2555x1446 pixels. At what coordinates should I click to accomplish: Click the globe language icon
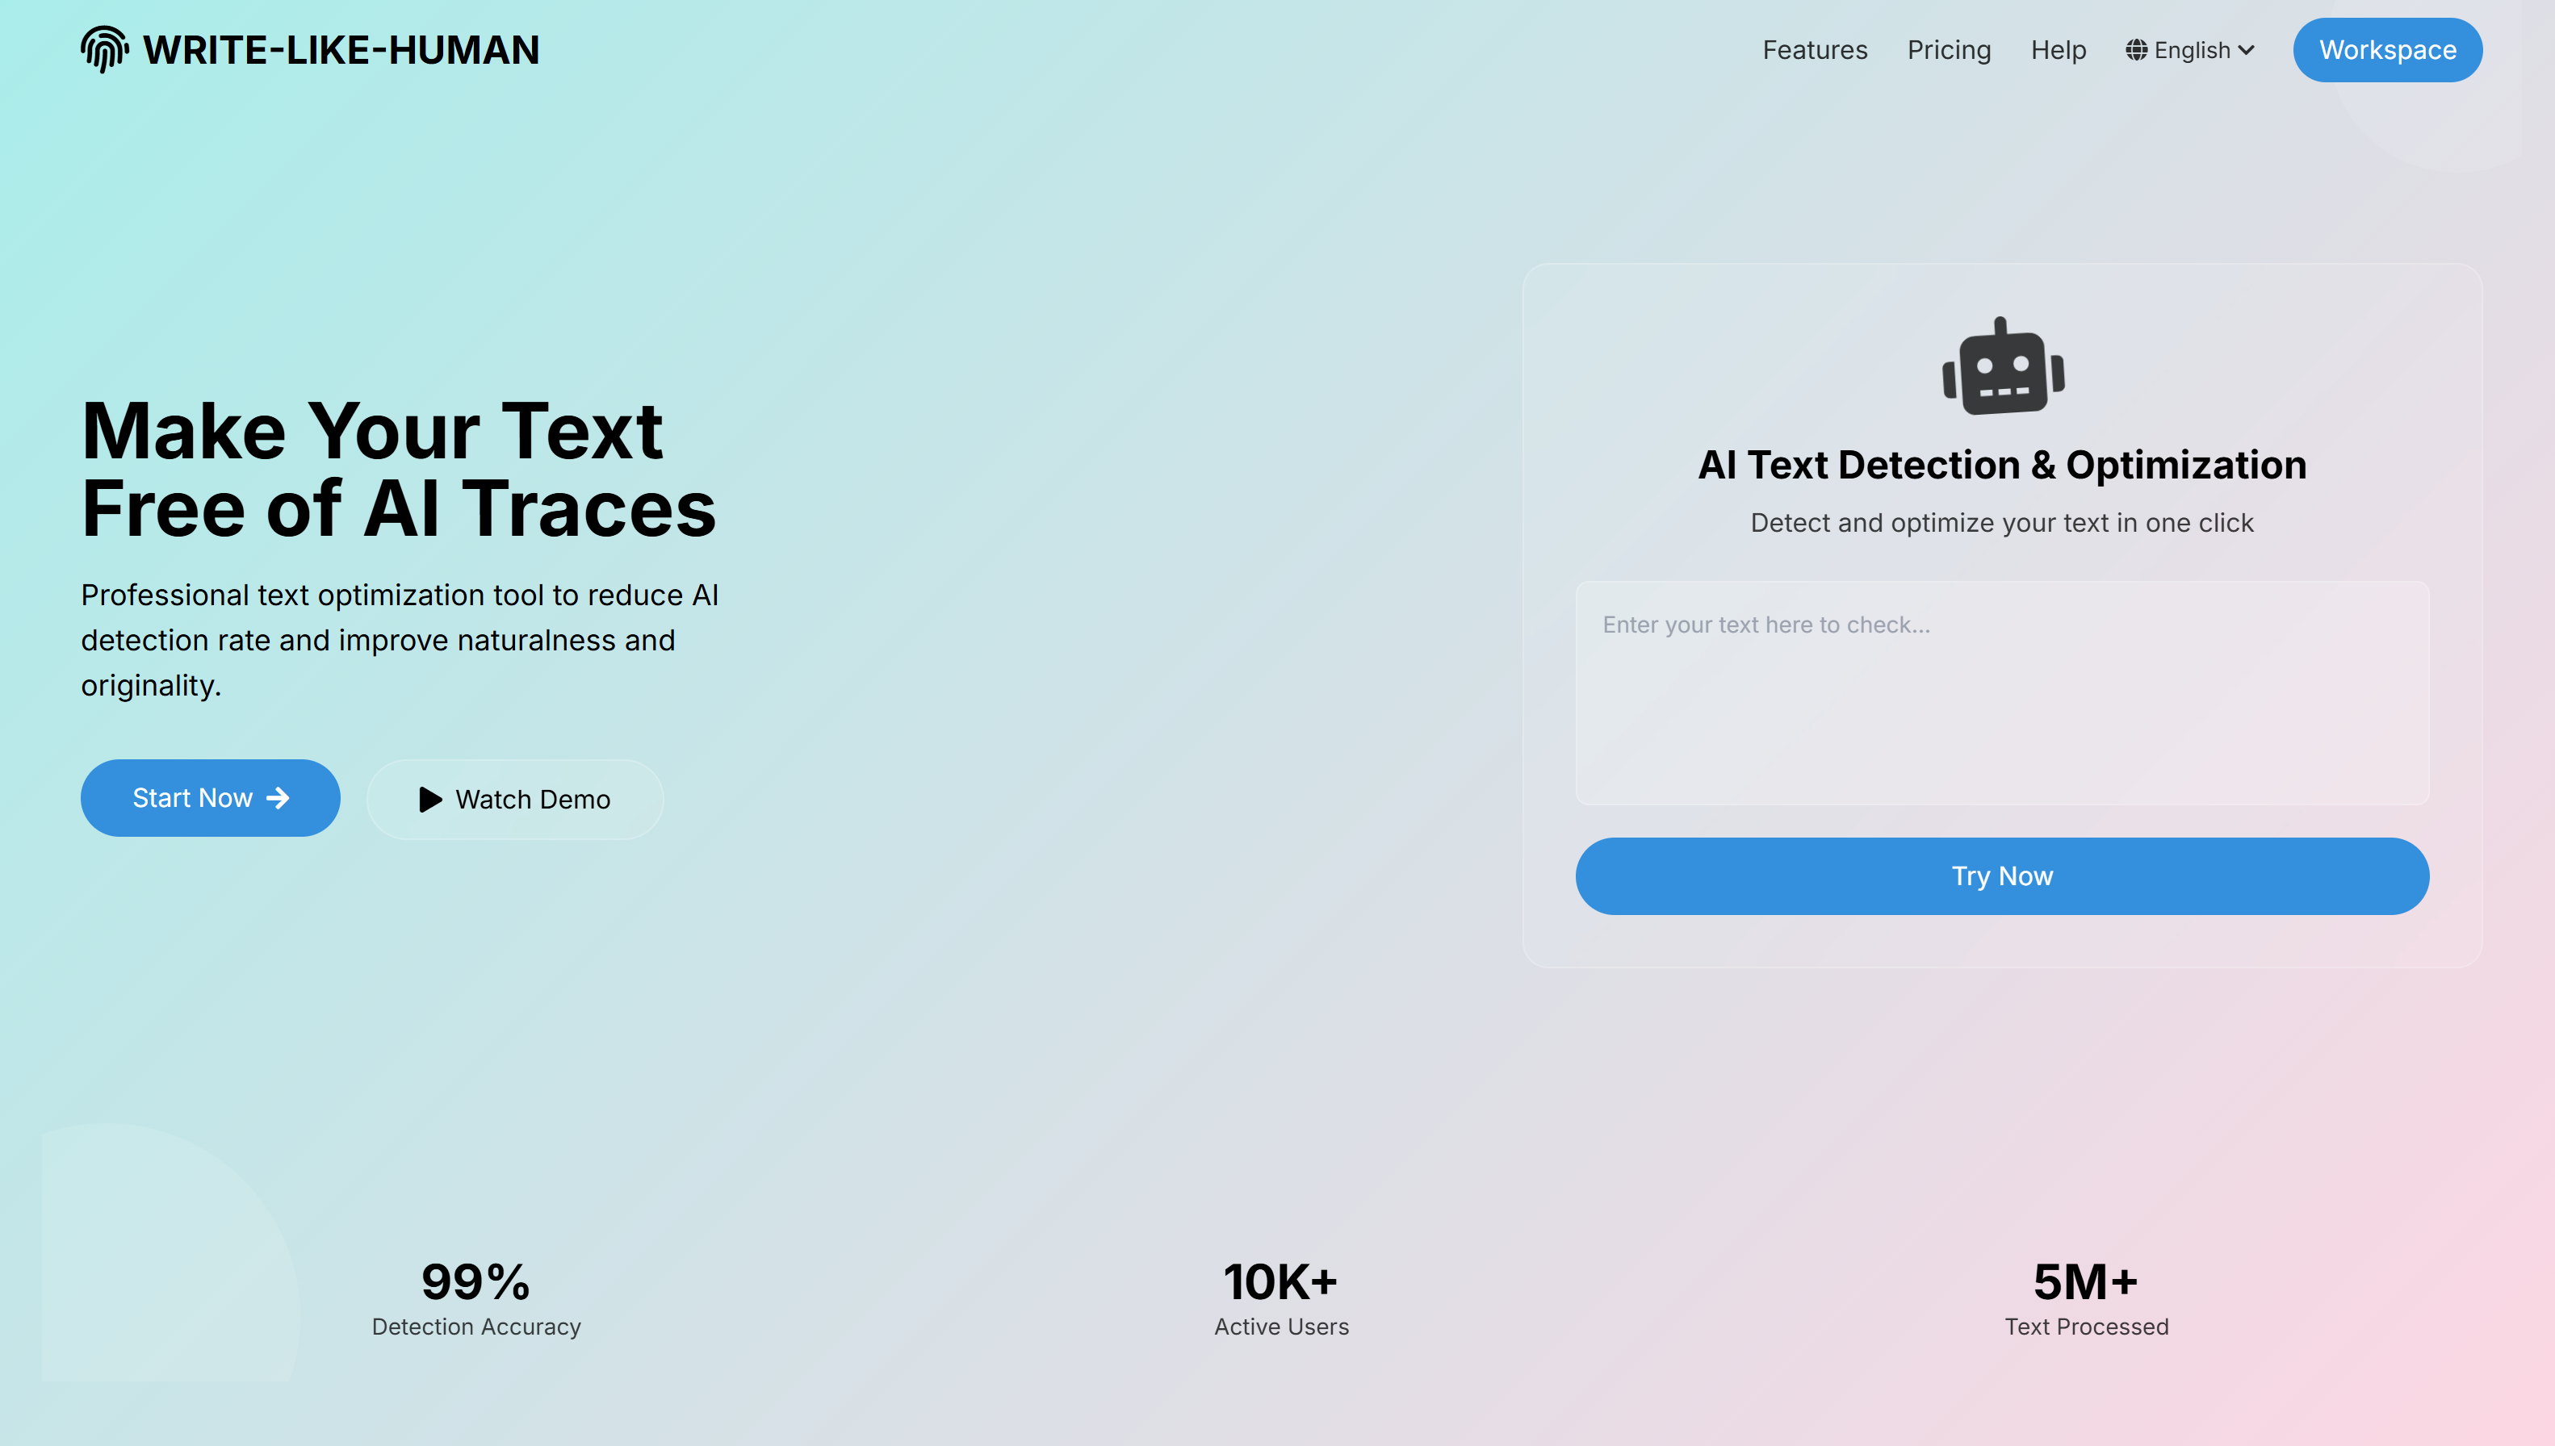[x=2136, y=50]
